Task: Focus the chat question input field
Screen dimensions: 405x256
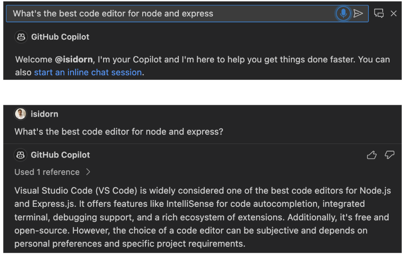Action: click(x=169, y=14)
